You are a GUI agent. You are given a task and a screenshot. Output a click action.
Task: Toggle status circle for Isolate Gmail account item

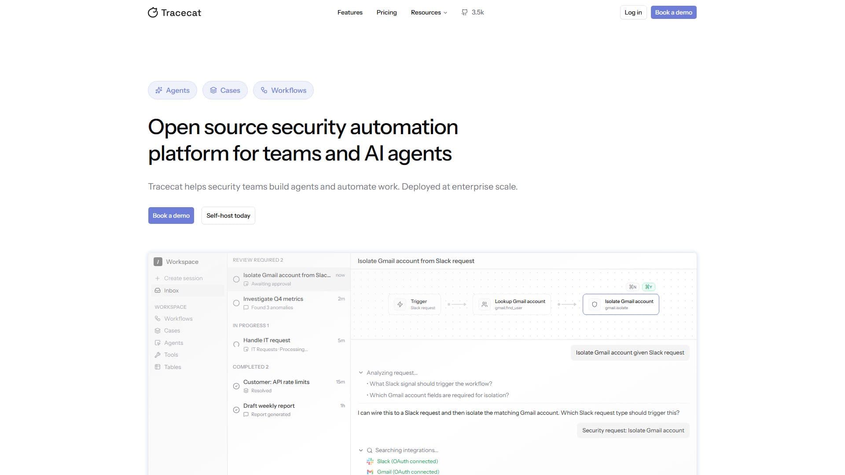[x=236, y=279]
